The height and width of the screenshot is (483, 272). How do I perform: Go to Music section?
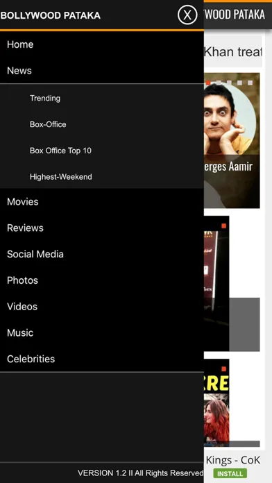click(102, 332)
